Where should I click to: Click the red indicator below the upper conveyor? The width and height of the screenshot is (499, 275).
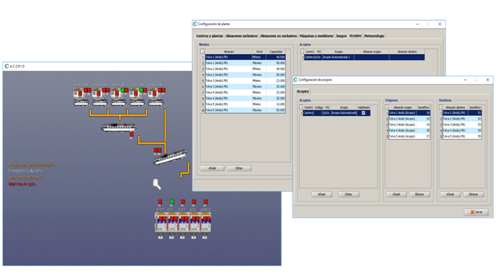pyautogui.click(x=131, y=135)
